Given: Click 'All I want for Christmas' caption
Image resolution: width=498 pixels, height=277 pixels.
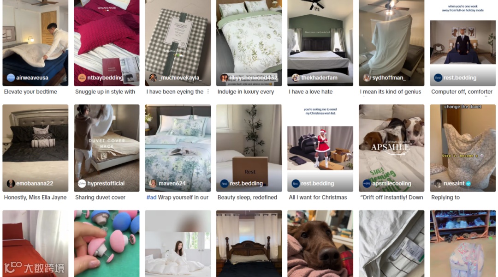Looking at the screenshot, I should point(318,198).
